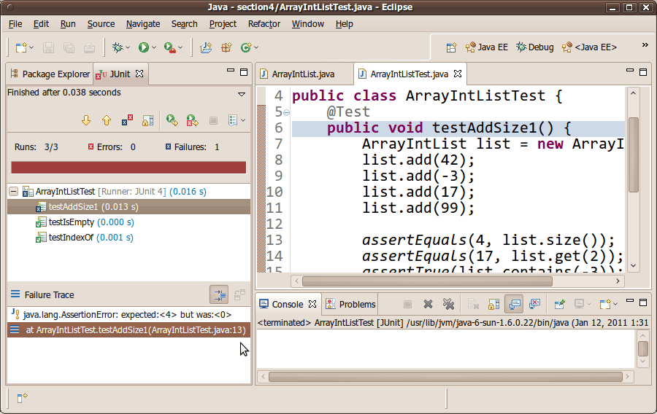
Task: Click the green Run button icon
Action: coord(144,47)
